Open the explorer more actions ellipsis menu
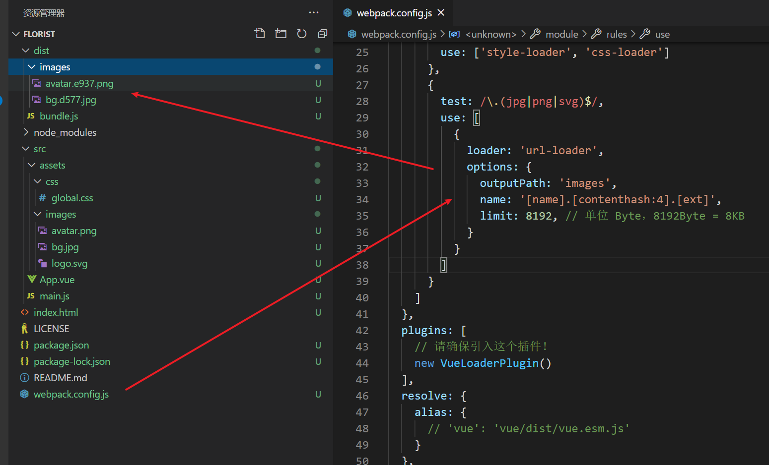769x465 pixels. (314, 12)
